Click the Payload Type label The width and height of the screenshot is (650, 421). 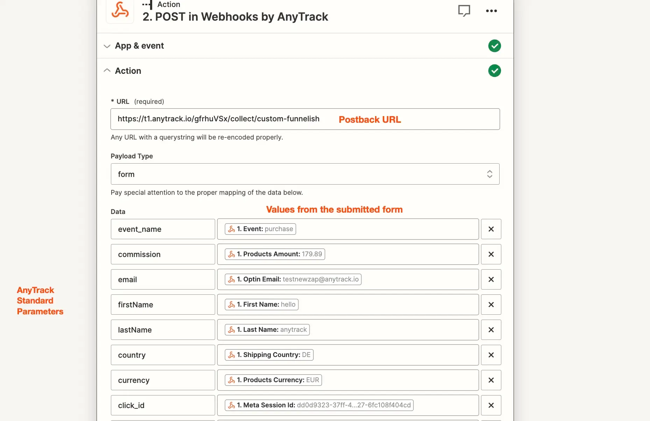[132, 156]
